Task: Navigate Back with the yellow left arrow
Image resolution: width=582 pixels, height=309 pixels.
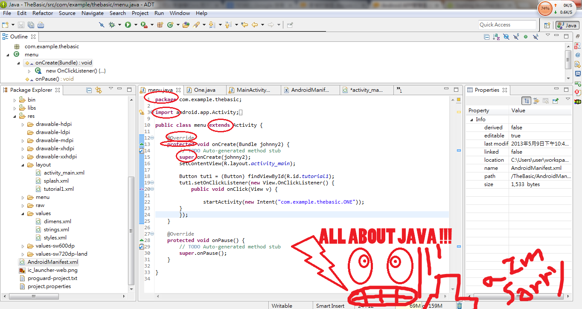Action: 255,25
